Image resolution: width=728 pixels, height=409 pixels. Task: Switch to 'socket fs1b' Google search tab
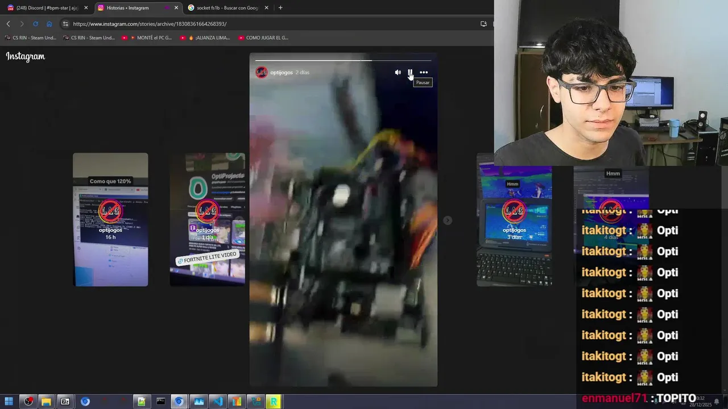[227, 8]
